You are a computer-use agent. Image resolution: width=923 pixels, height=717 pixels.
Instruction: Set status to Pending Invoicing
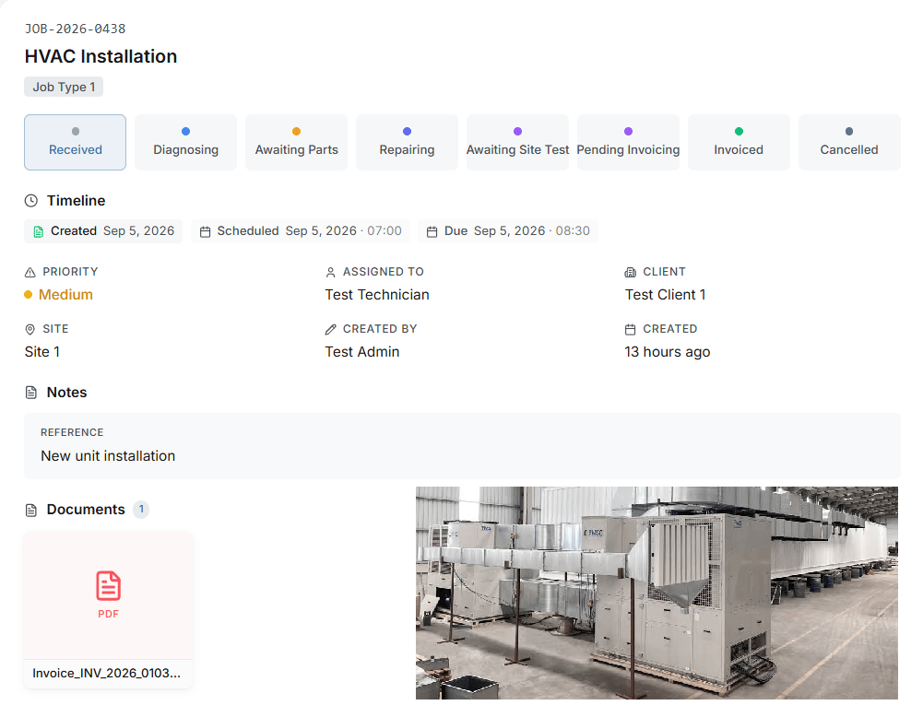[x=628, y=142]
